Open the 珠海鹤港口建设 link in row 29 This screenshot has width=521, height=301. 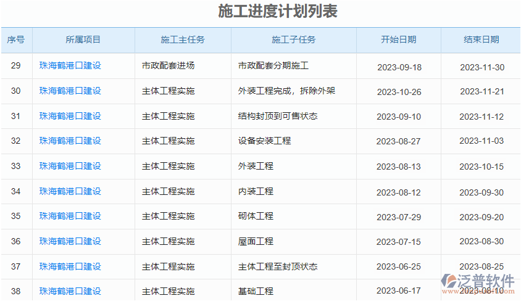coord(70,65)
